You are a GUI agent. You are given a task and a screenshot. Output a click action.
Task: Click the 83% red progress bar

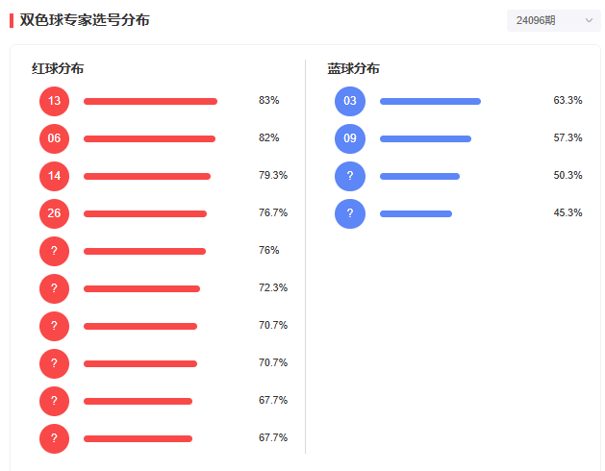click(x=150, y=102)
